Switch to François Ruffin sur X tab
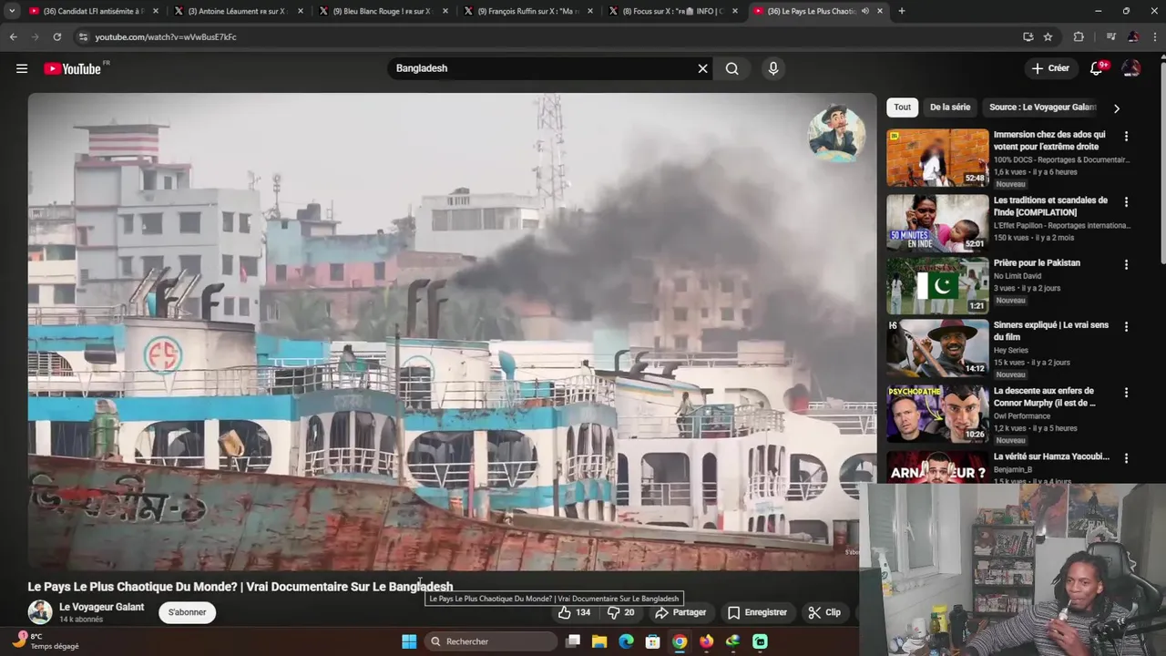1166x656 pixels. coord(527,11)
